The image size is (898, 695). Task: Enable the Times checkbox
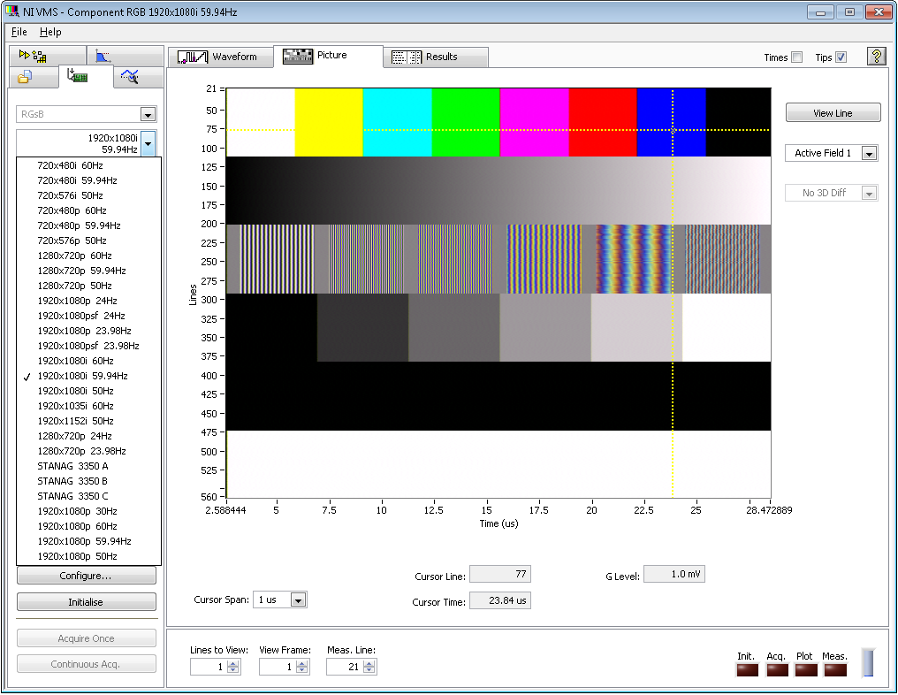[x=796, y=57]
